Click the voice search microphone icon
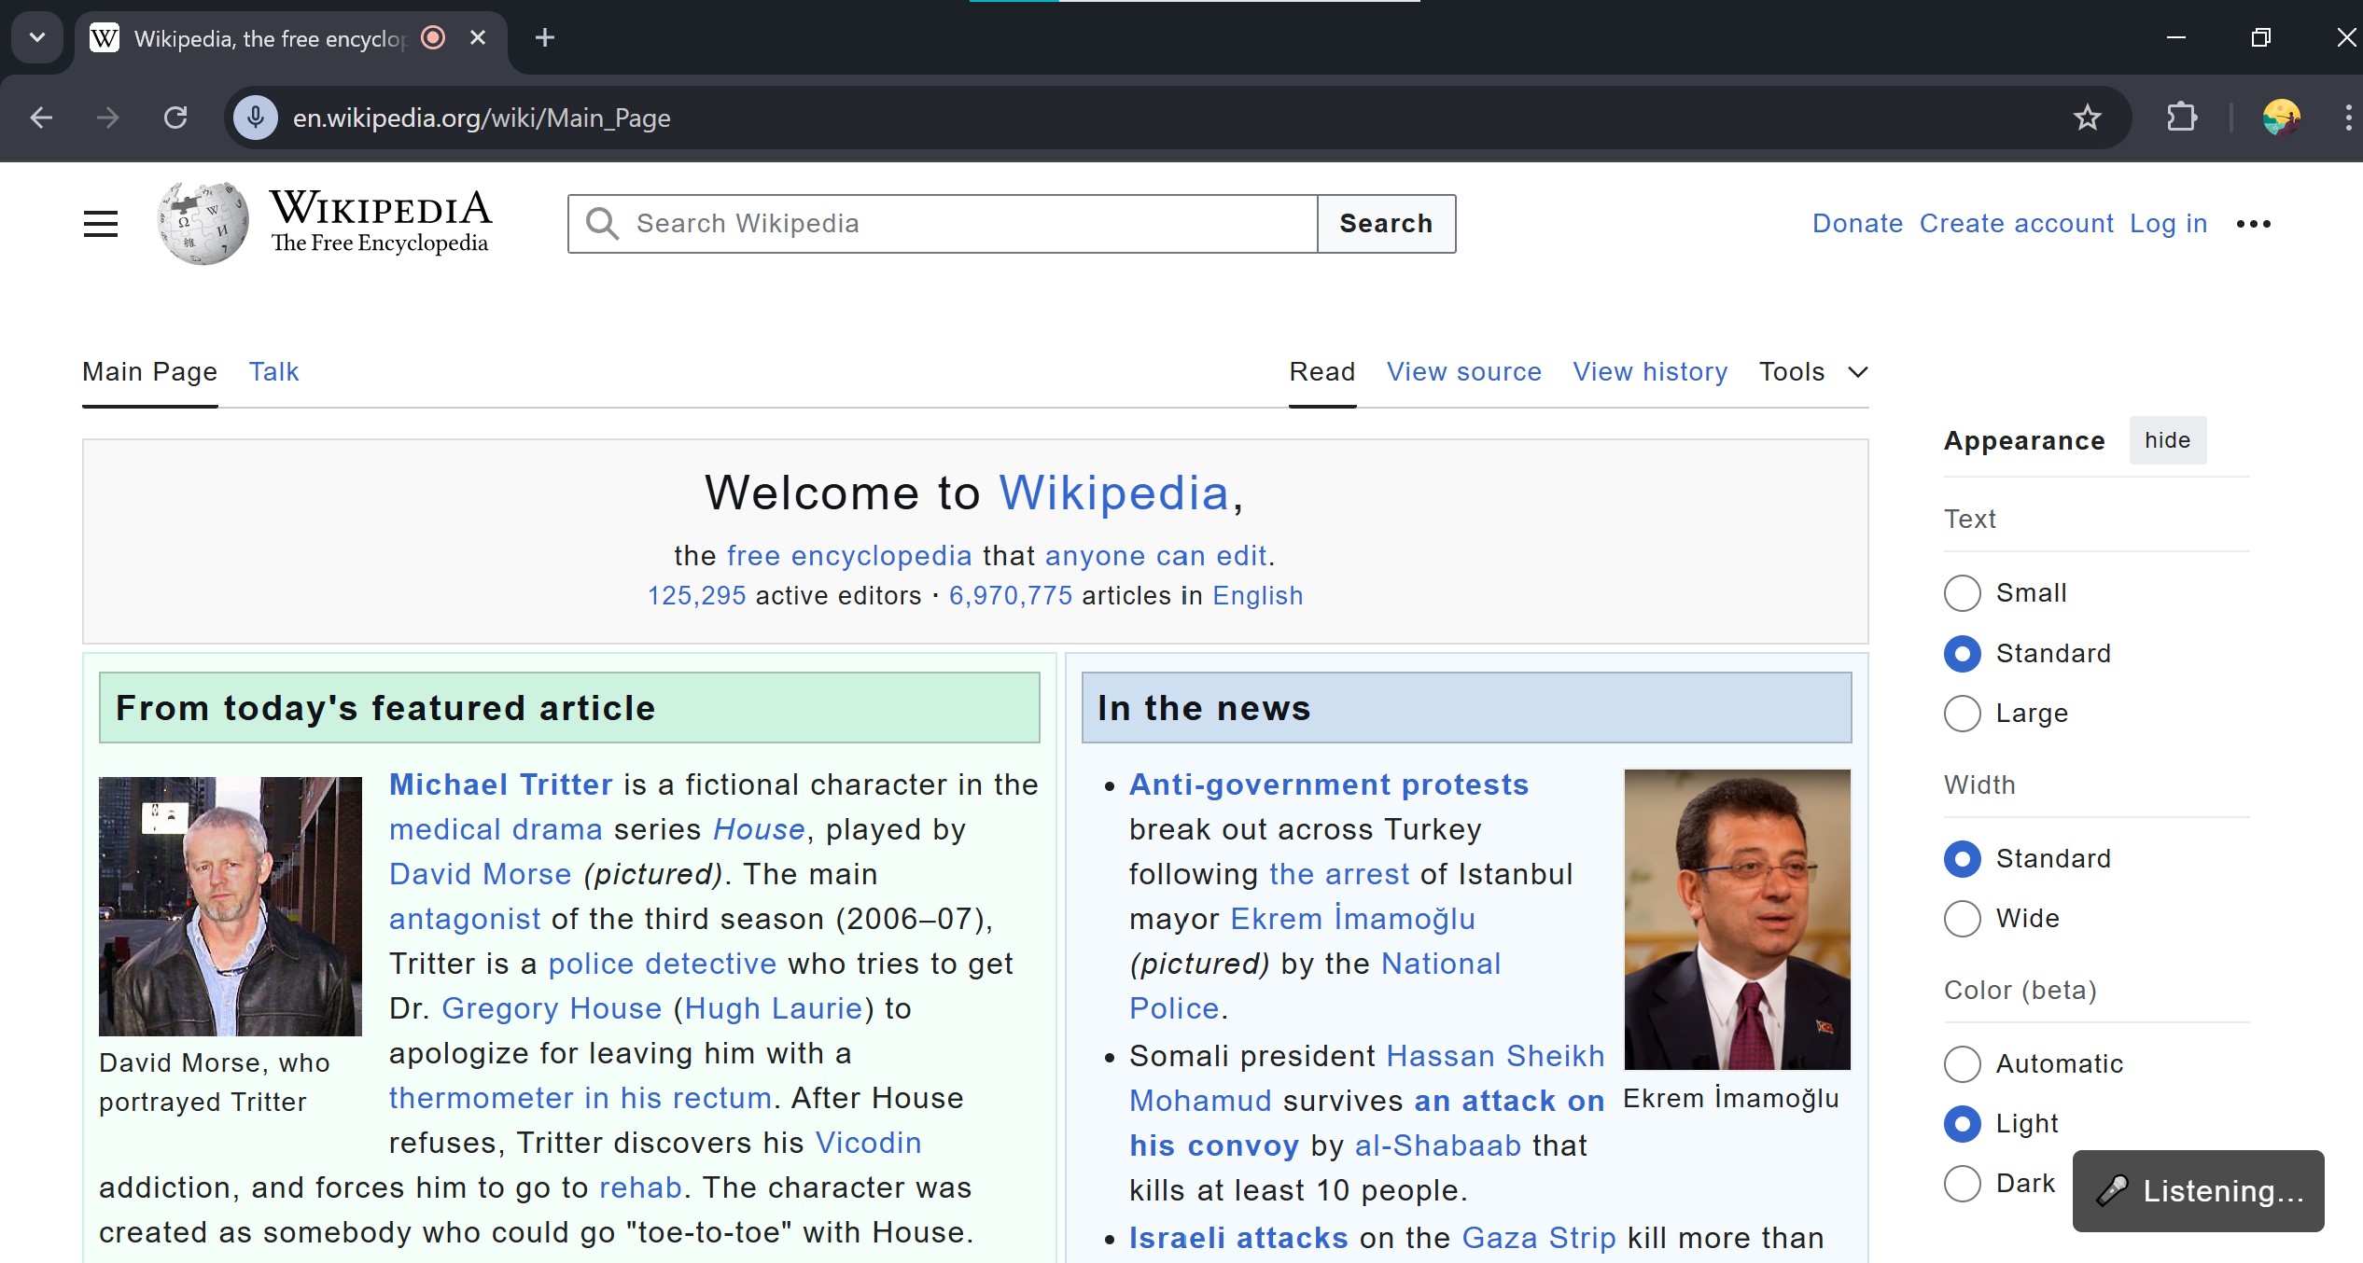This screenshot has width=2363, height=1263. pos(256,118)
